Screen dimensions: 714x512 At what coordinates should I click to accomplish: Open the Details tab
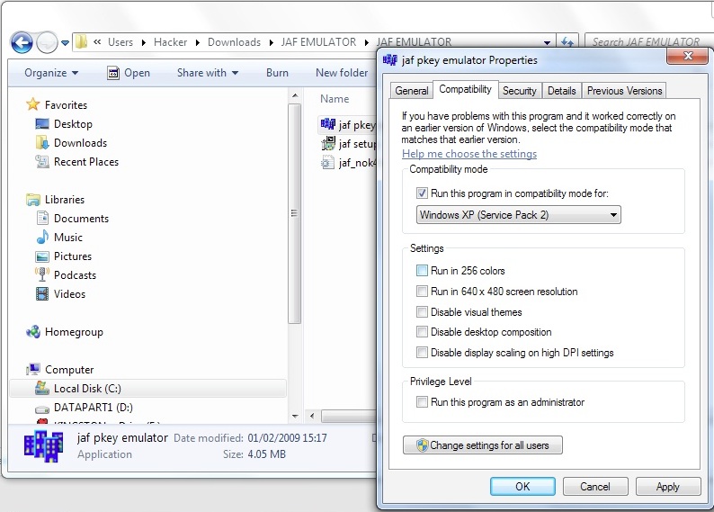(x=561, y=91)
